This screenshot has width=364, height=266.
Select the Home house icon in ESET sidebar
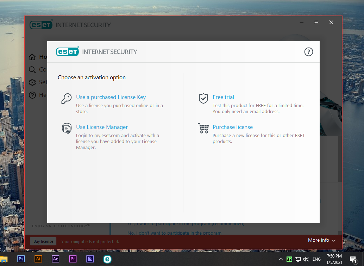tap(32, 57)
